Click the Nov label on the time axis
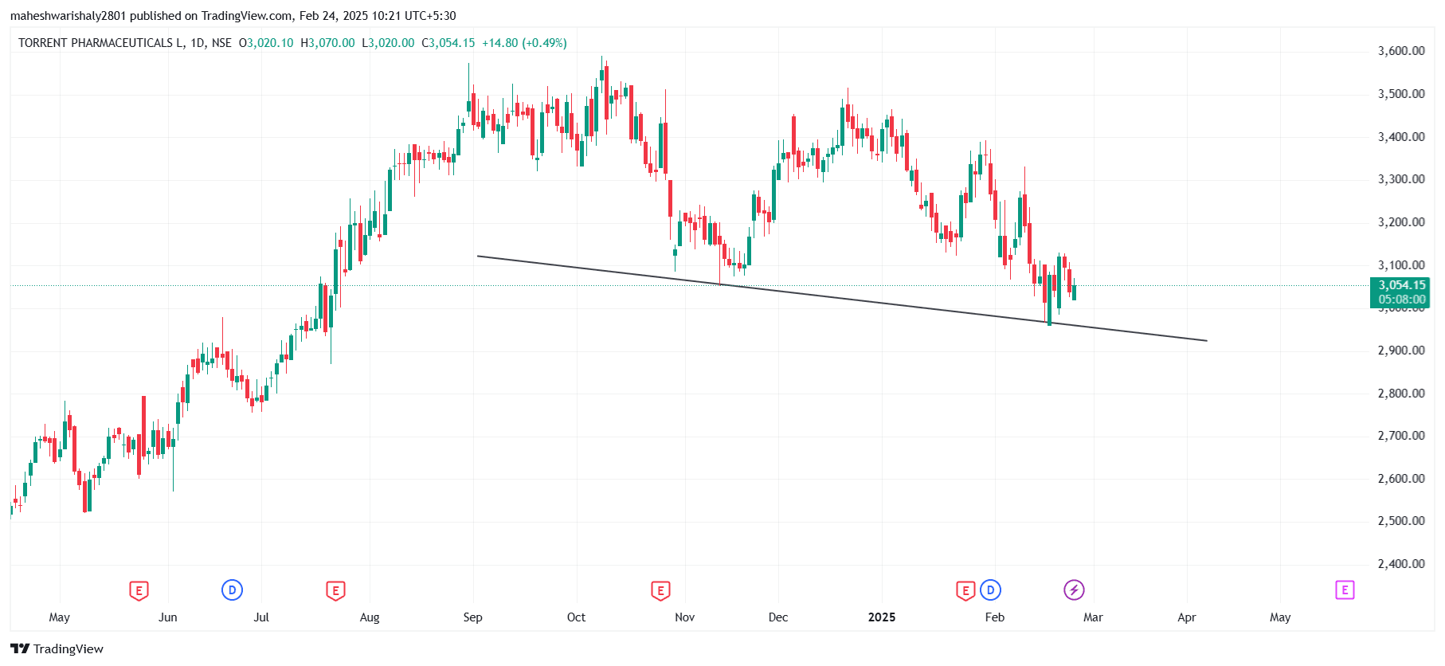1445x666 pixels. [x=685, y=617]
